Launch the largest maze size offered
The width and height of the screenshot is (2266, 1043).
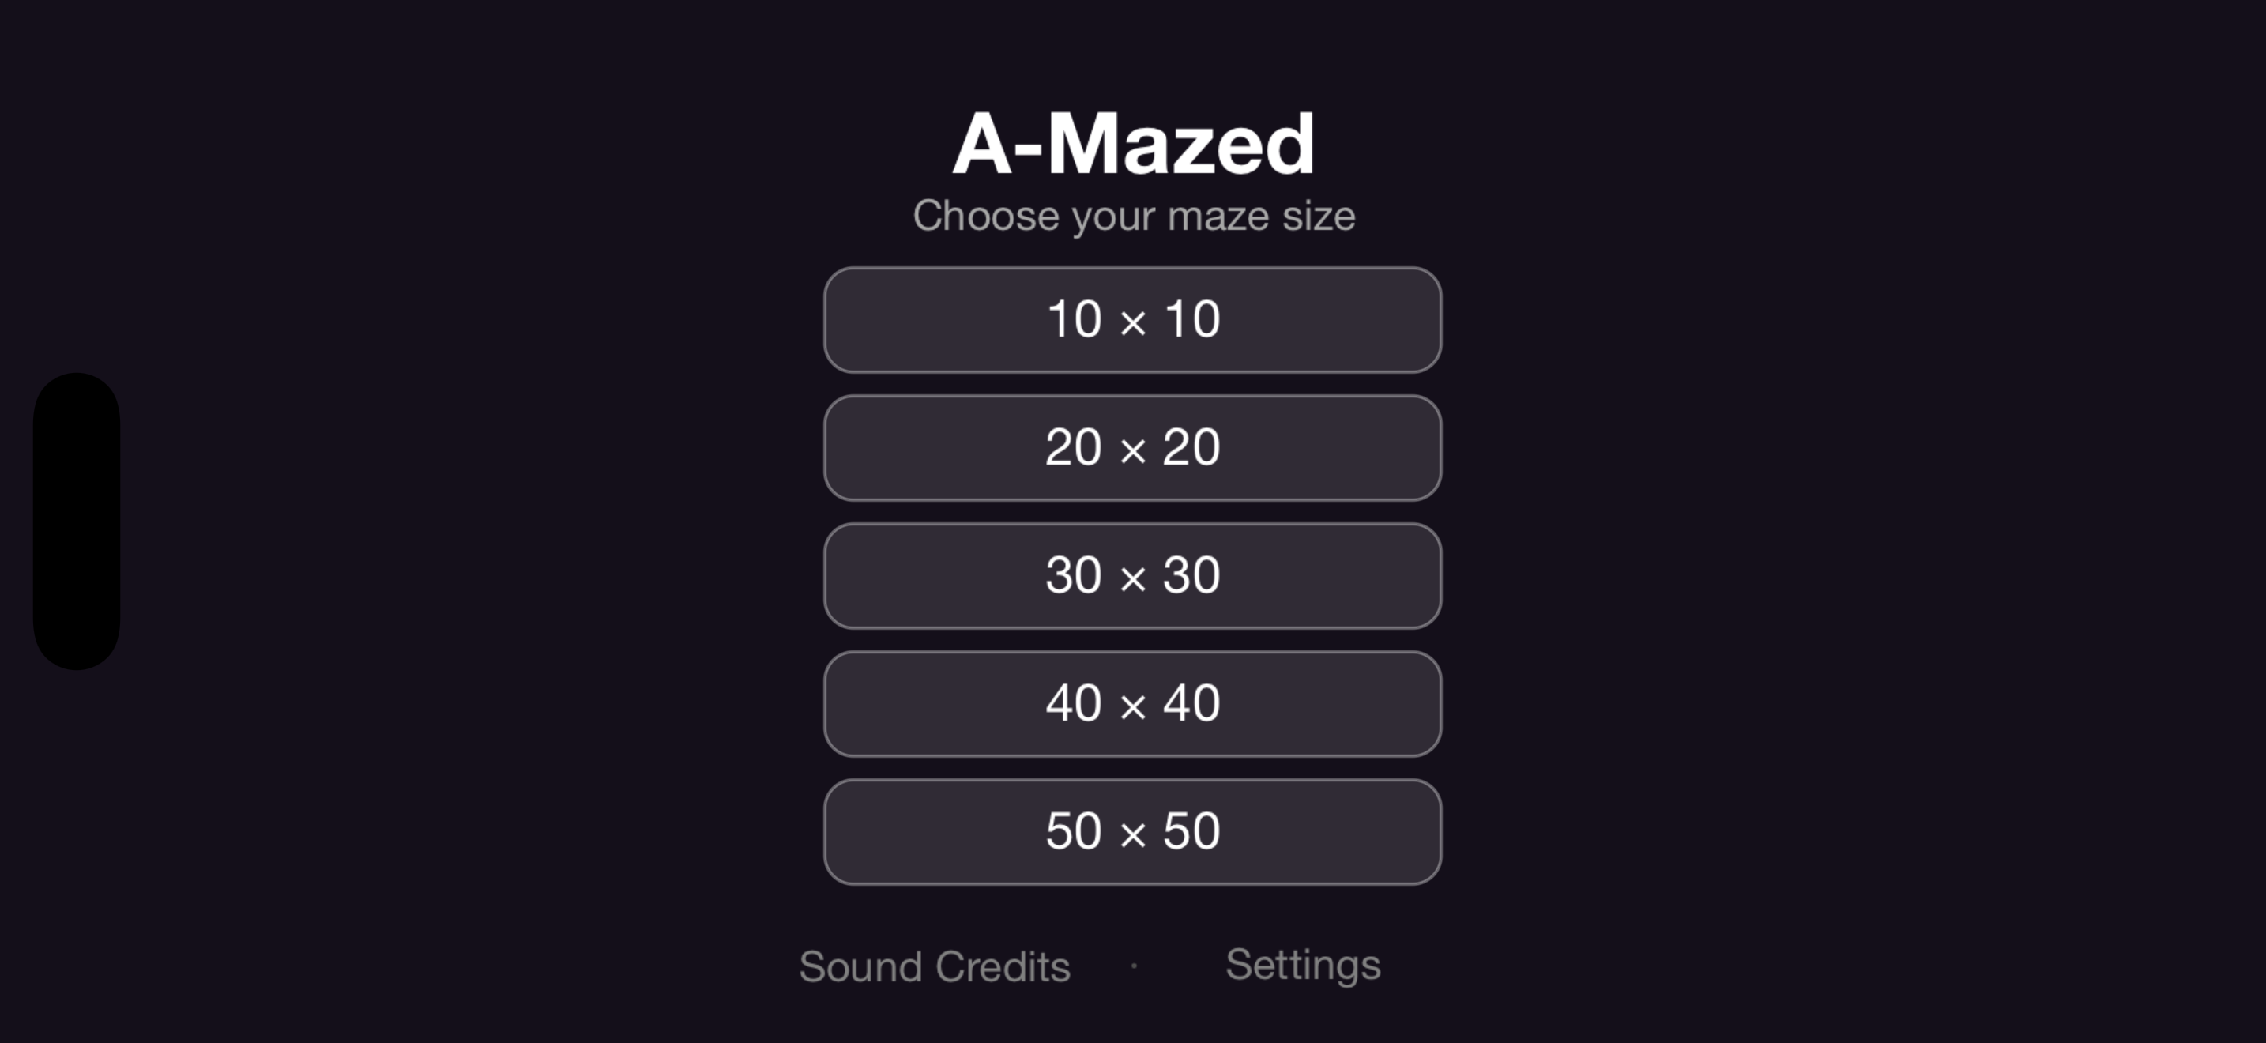pyautogui.click(x=1132, y=832)
